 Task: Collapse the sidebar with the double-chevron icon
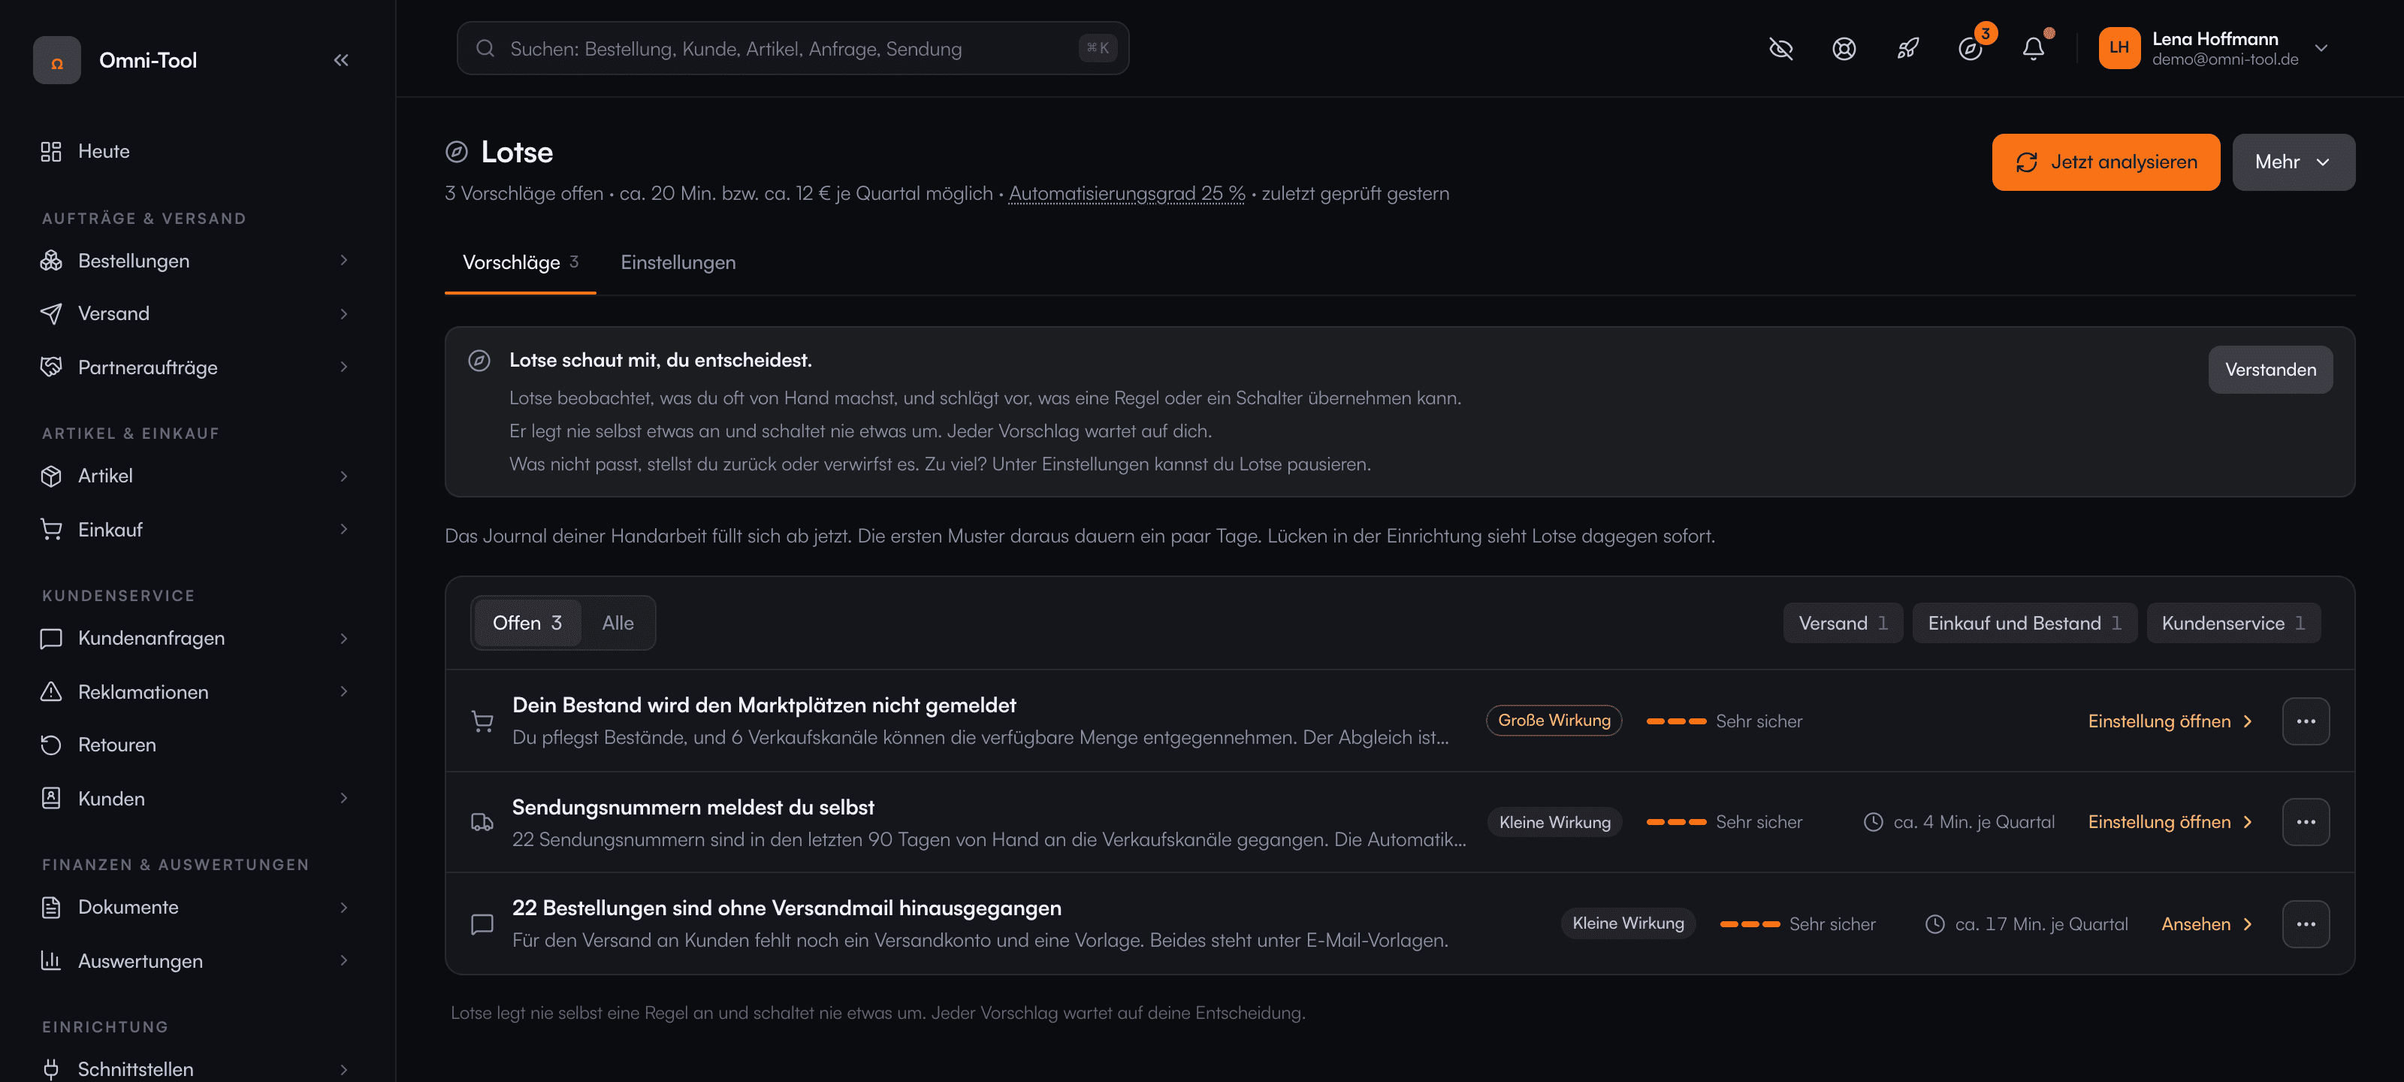340,61
